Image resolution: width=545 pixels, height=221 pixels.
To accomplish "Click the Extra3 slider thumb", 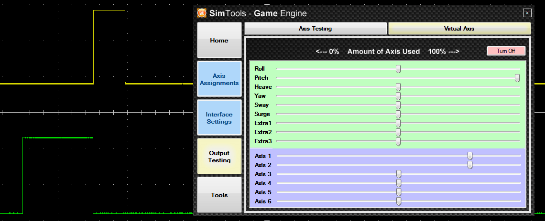I will 398,141.
